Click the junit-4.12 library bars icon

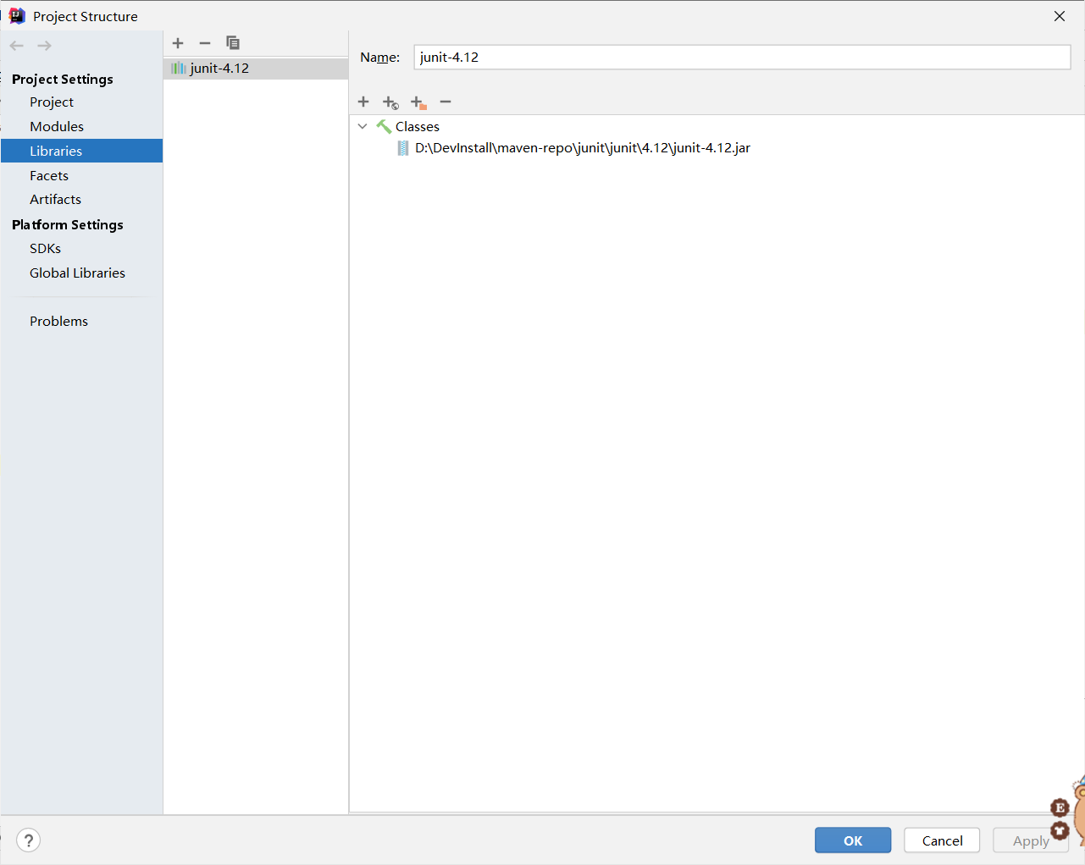tap(179, 69)
